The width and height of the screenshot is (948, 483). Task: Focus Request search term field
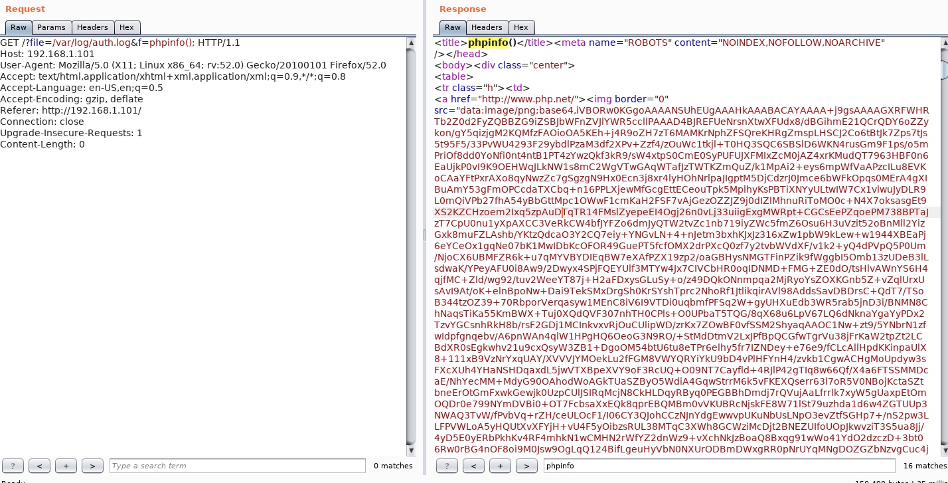pos(237,466)
